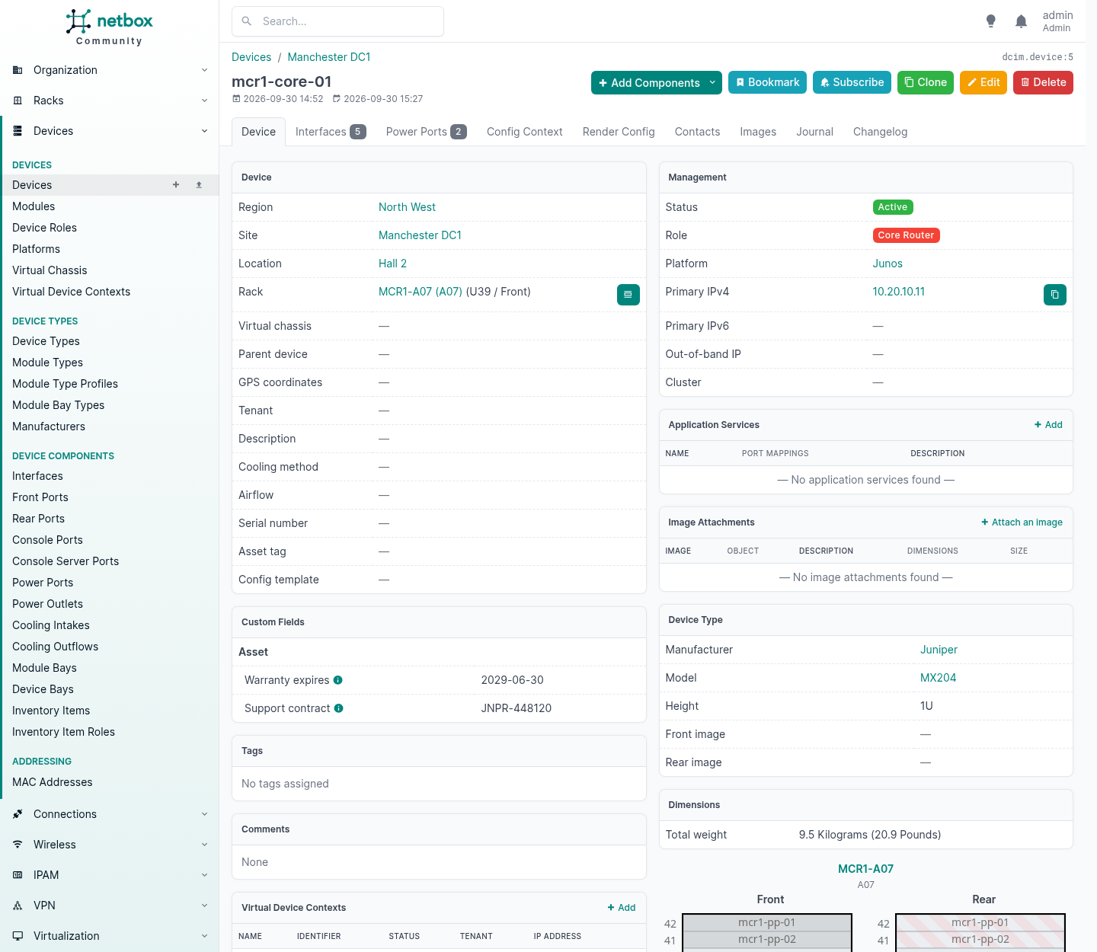
Task: Expand the VPN section chevron
Action: (x=204, y=906)
